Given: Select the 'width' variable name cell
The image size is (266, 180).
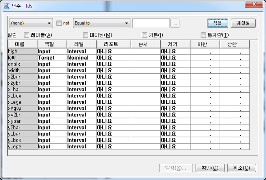Looking at the screenshot, I should coord(22,70).
